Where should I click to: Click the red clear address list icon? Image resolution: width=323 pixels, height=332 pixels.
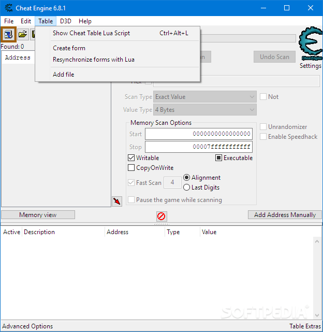[x=162, y=216]
